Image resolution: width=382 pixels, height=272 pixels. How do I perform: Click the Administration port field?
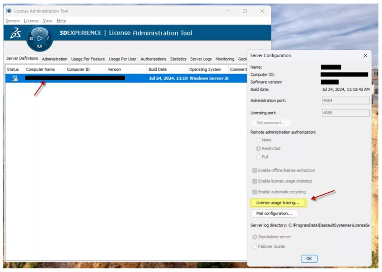346,100
